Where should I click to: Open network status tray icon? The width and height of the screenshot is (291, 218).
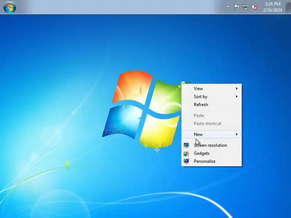point(245,7)
